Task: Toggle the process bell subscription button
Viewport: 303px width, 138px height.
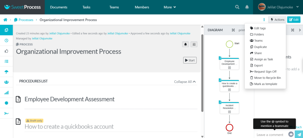Action: [186, 44]
